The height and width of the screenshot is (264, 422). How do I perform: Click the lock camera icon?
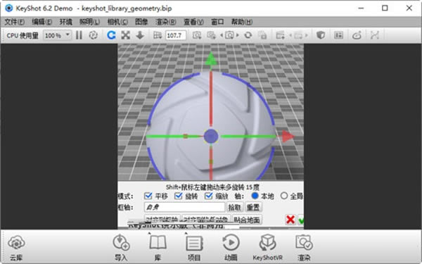pyautogui.click(x=262, y=35)
